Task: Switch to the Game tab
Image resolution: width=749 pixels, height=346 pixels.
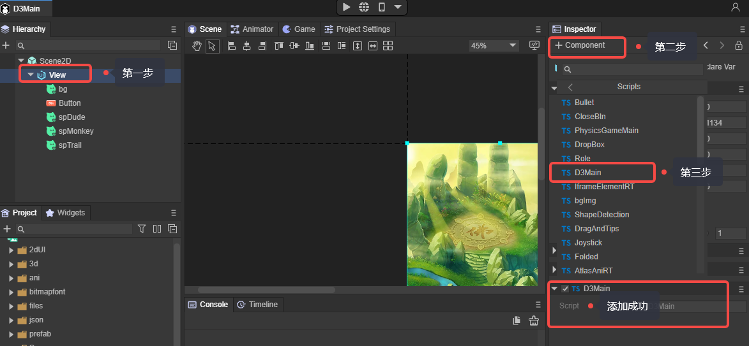Action: (x=299, y=29)
